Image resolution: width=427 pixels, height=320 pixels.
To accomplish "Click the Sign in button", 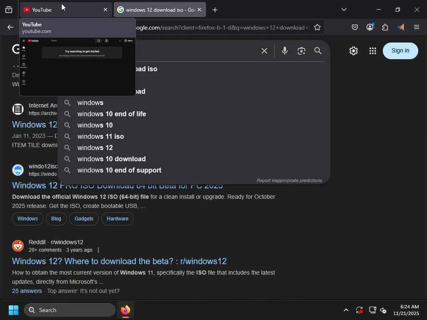I will click(400, 50).
